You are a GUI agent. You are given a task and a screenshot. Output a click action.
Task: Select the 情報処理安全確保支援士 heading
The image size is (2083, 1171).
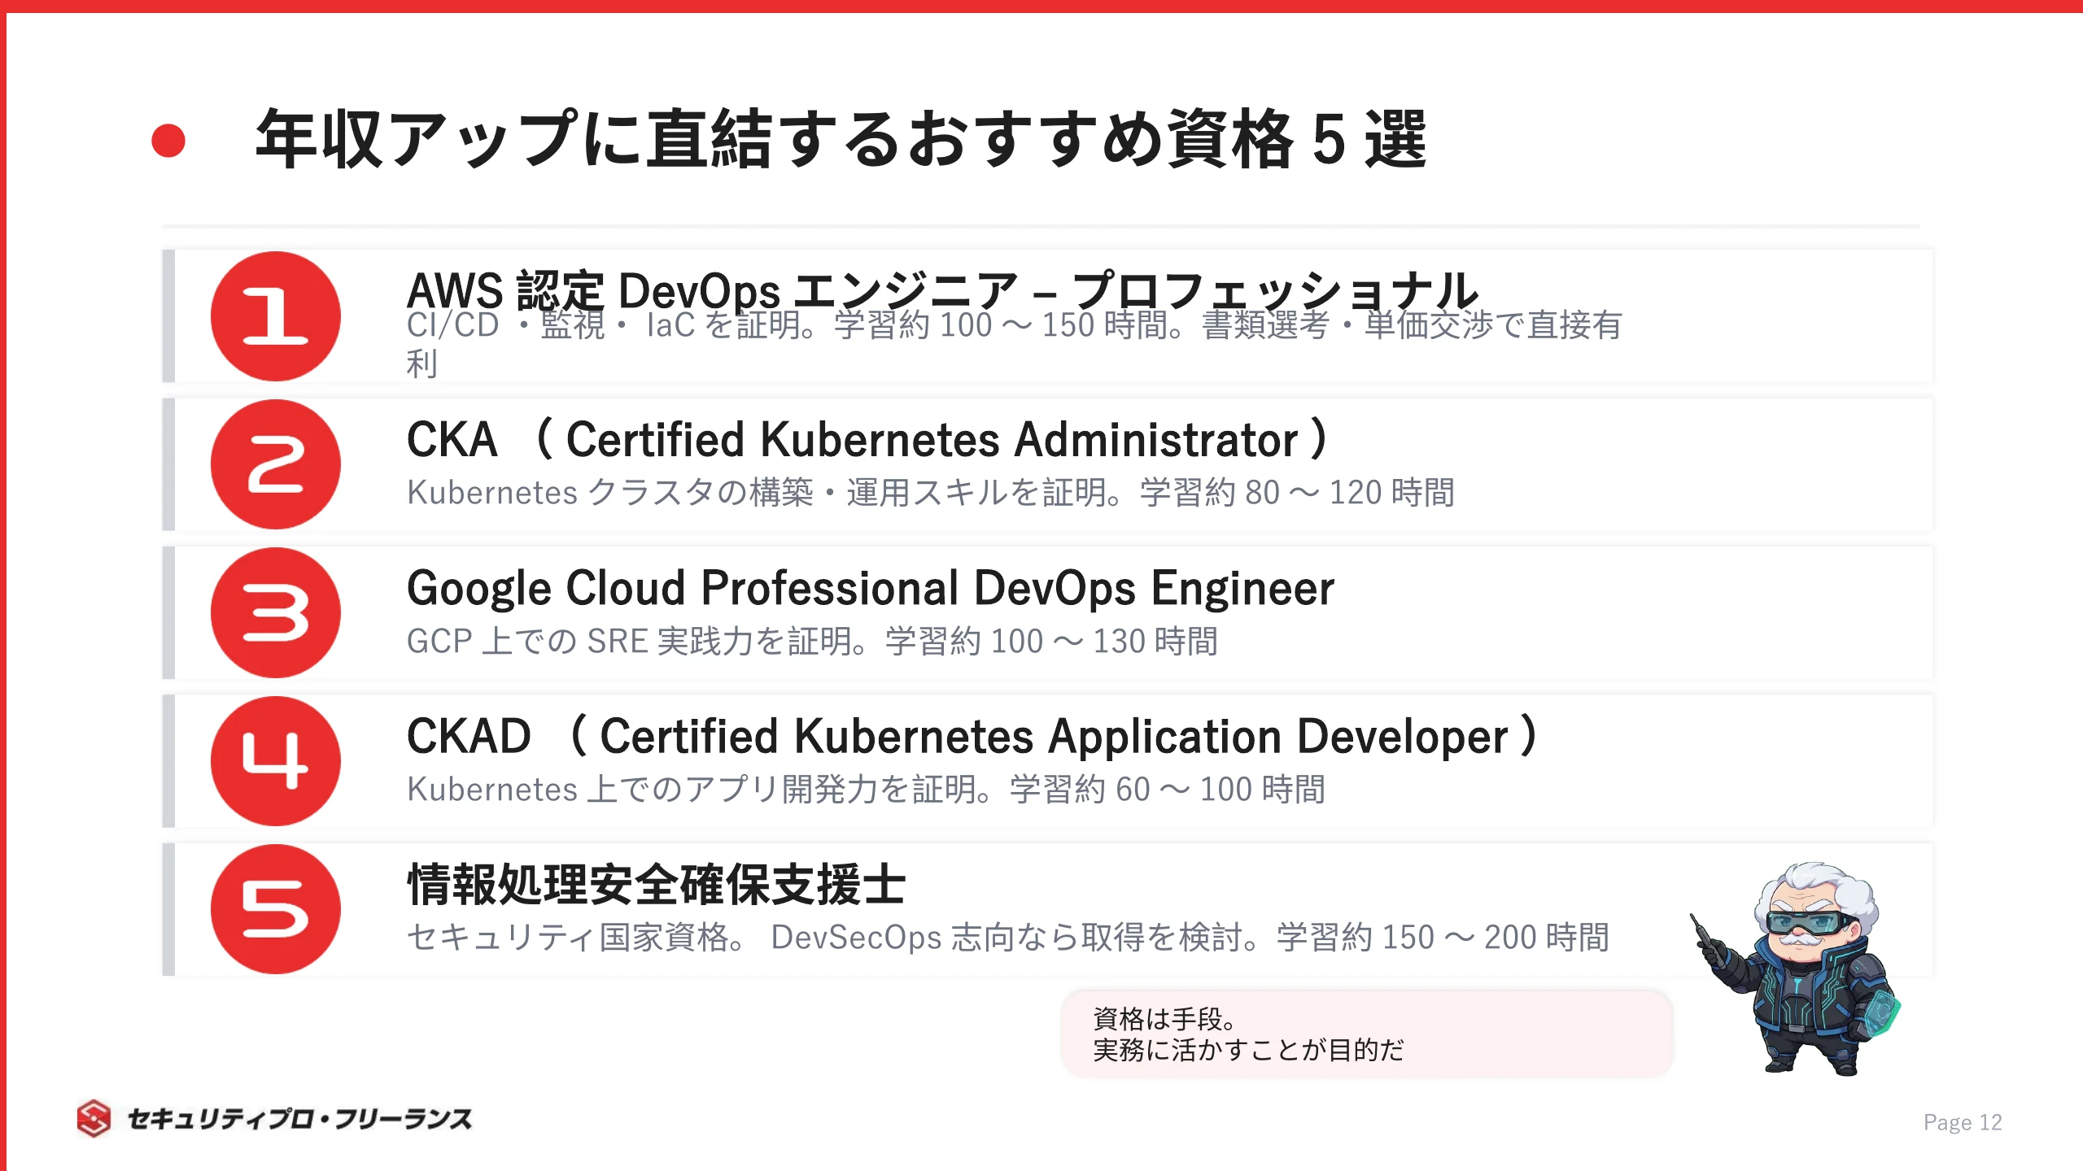point(656,885)
